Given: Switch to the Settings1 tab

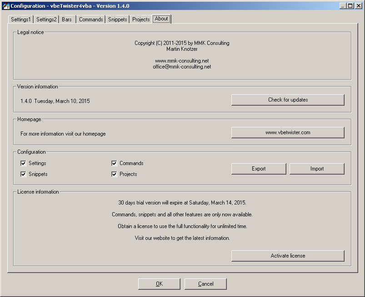Looking at the screenshot, I should click(x=21, y=19).
